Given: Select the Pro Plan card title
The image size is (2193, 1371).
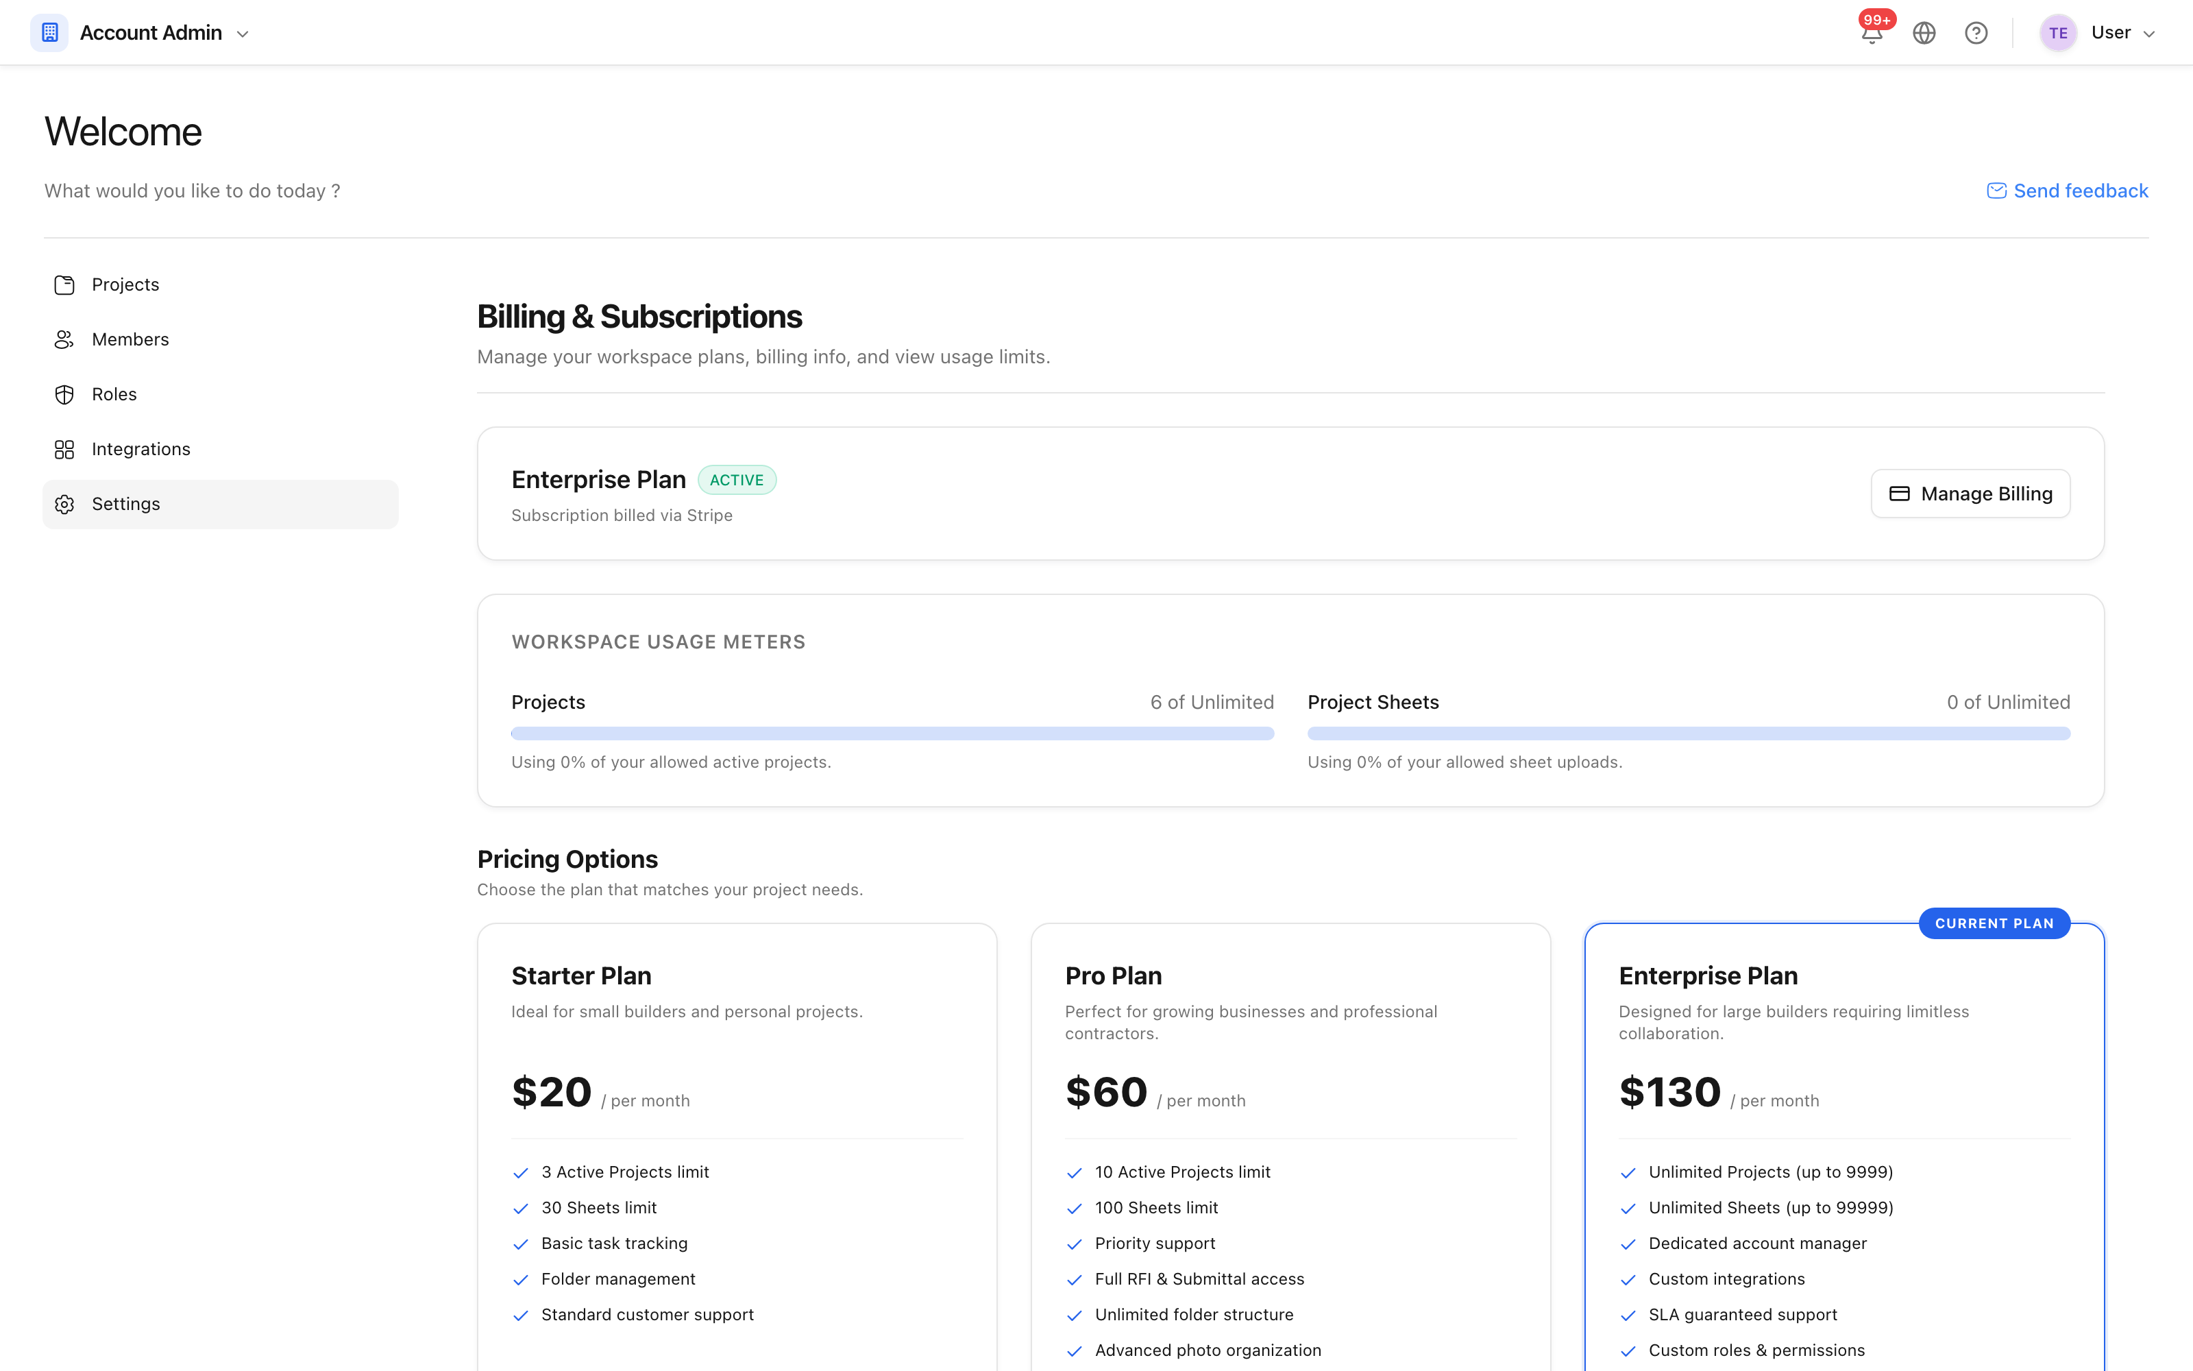Looking at the screenshot, I should [1113, 975].
